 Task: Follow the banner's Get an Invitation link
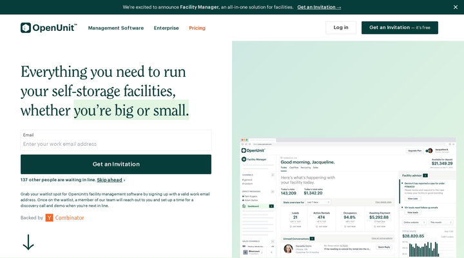pyautogui.click(x=319, y=7)
